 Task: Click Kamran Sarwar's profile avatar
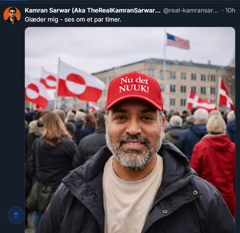(12, 15)
